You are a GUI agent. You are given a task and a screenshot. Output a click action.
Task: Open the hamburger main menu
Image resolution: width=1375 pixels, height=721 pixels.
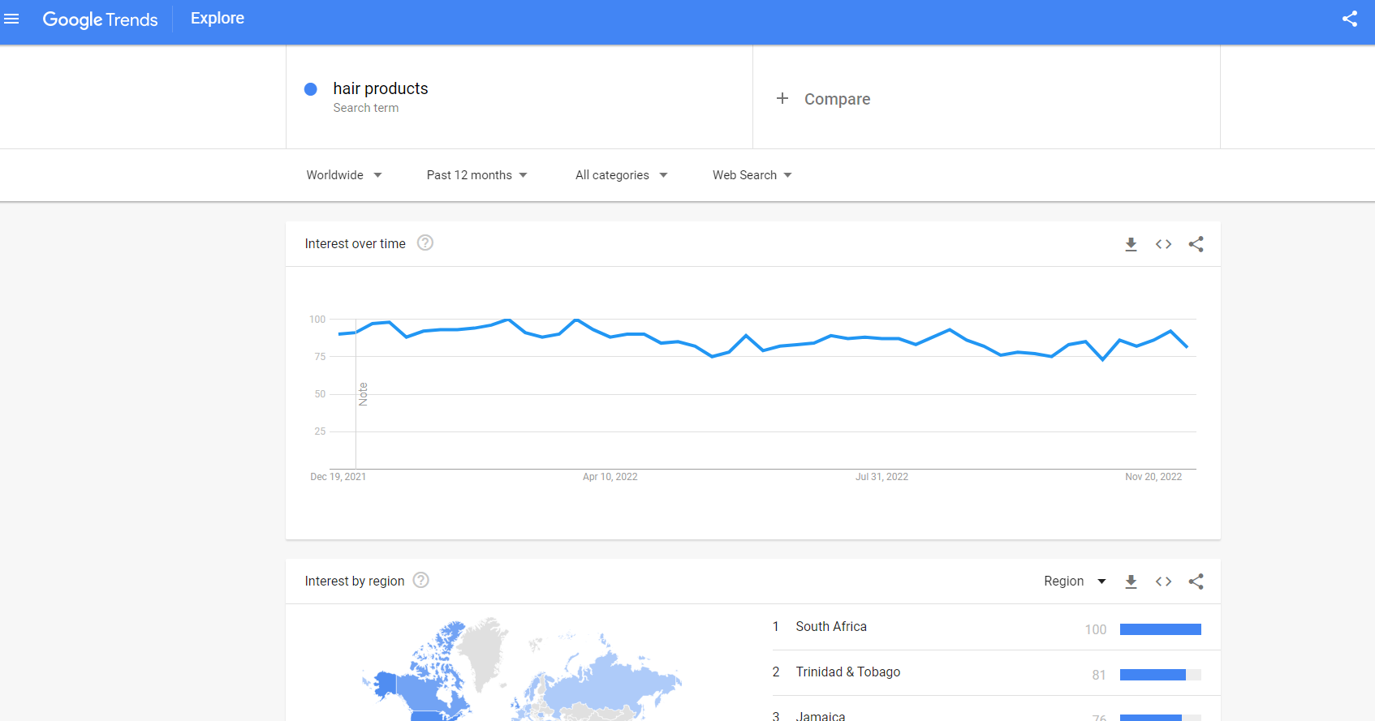point(11,19)
